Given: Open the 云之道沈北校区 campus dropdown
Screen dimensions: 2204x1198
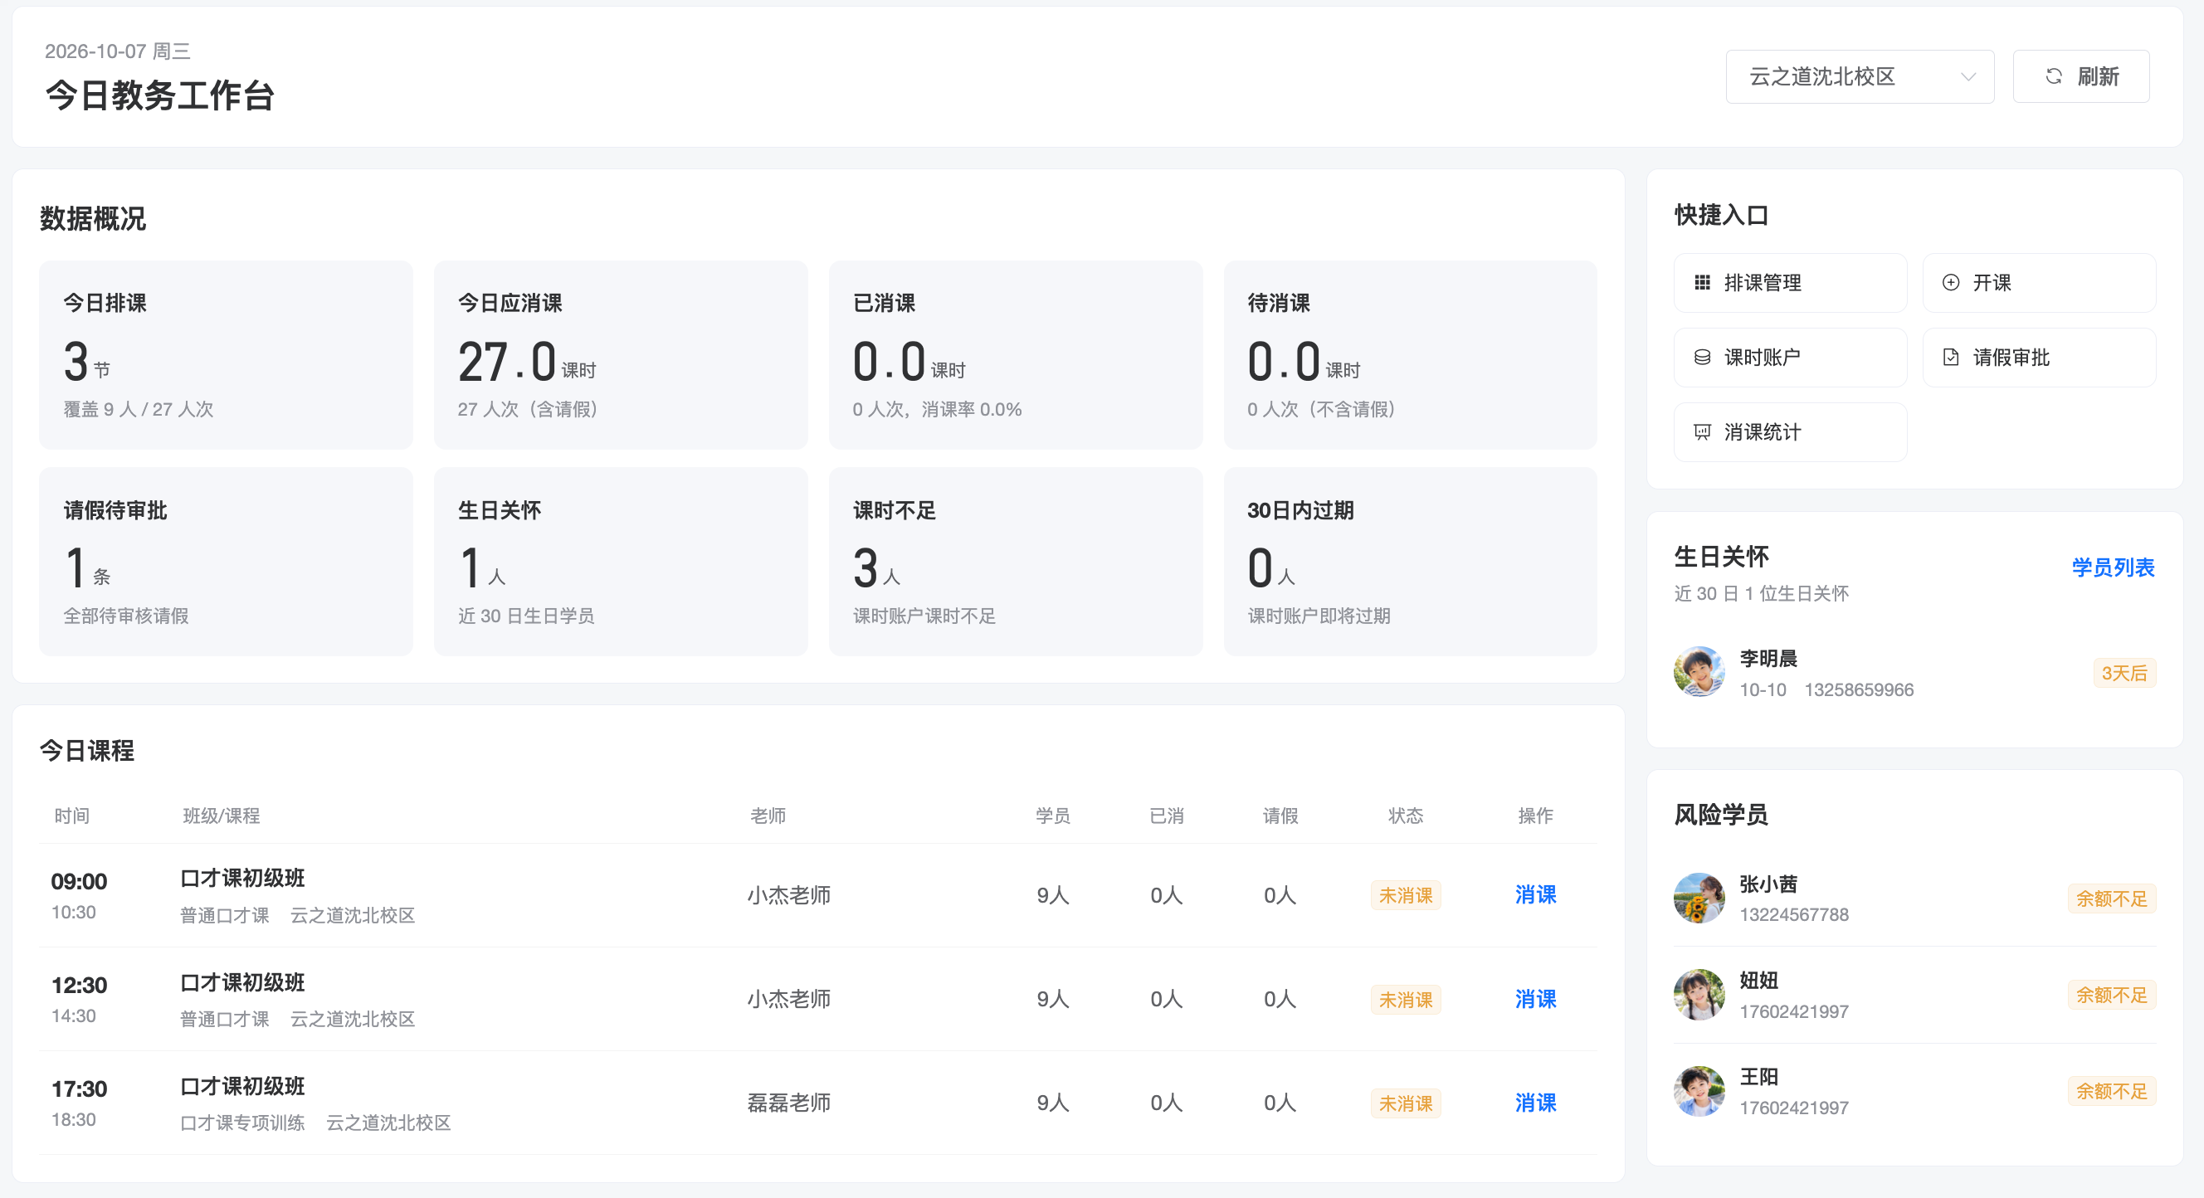Looking at the screenshot, I should pyautogui.click(x=1860, y=77).
